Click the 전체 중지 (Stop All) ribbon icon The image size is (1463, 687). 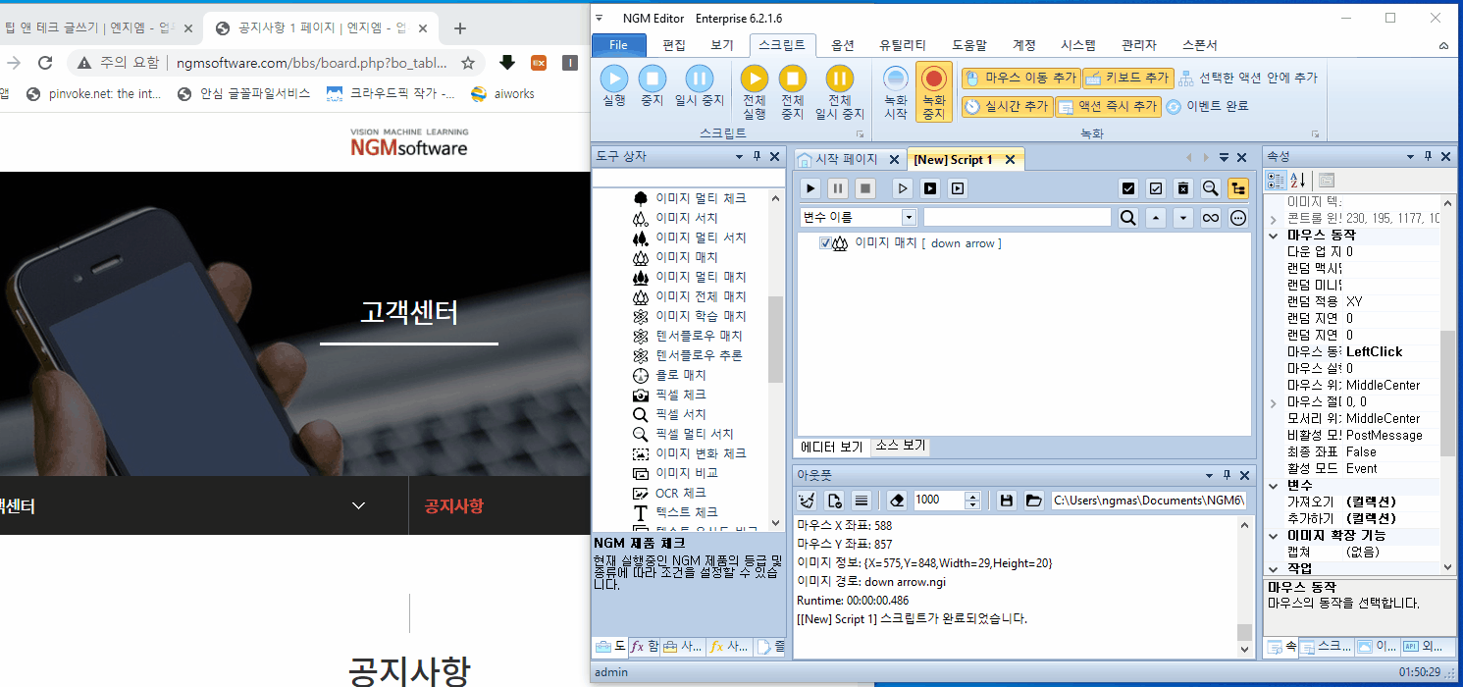[792, 79]
